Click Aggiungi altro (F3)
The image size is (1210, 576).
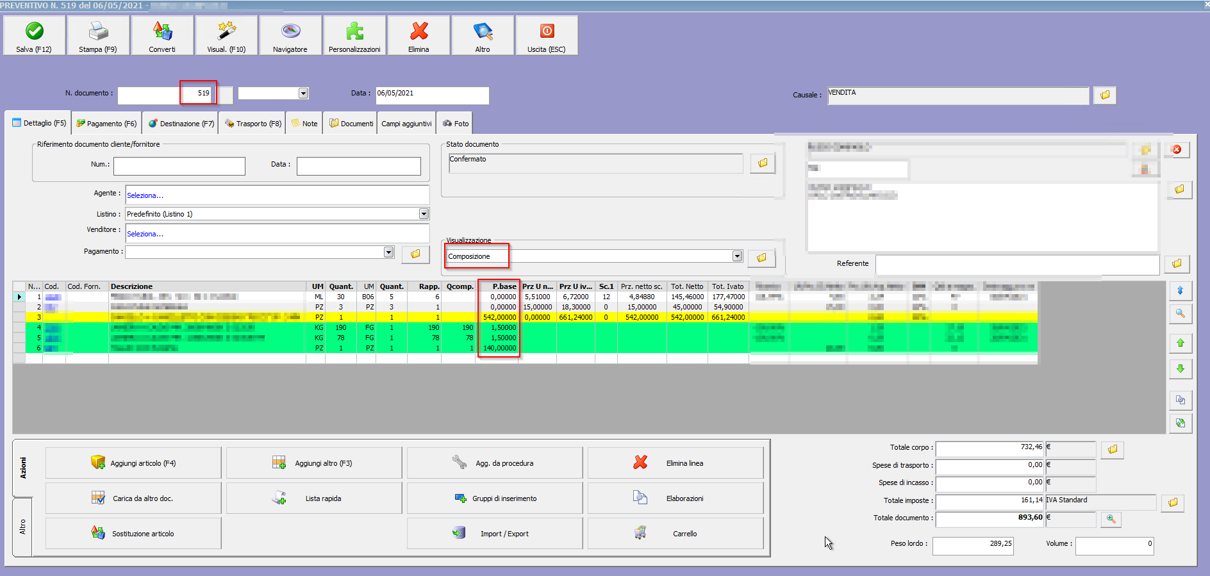click(x=314, y=463)
